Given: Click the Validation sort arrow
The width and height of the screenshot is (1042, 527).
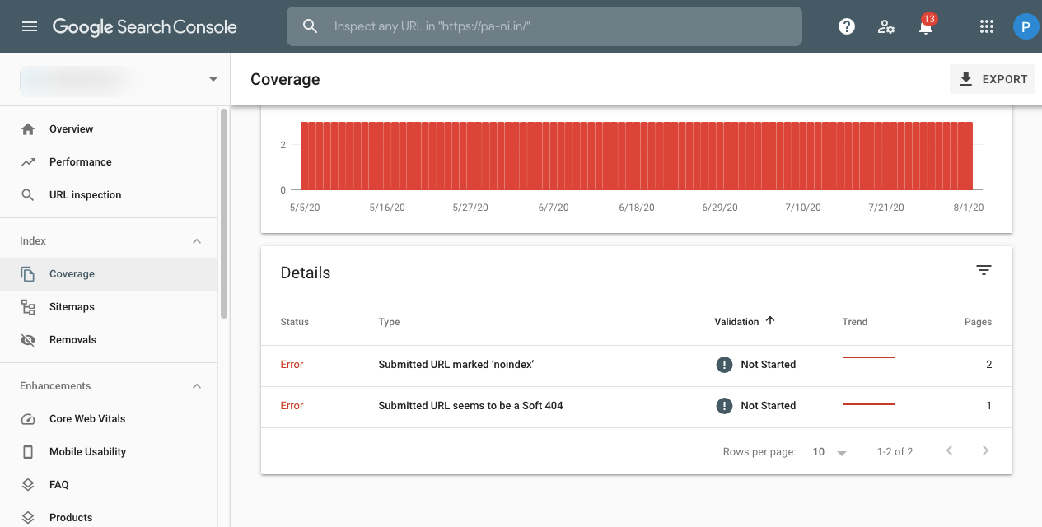Looking at the screenshot, I should (x=770, y=321).
